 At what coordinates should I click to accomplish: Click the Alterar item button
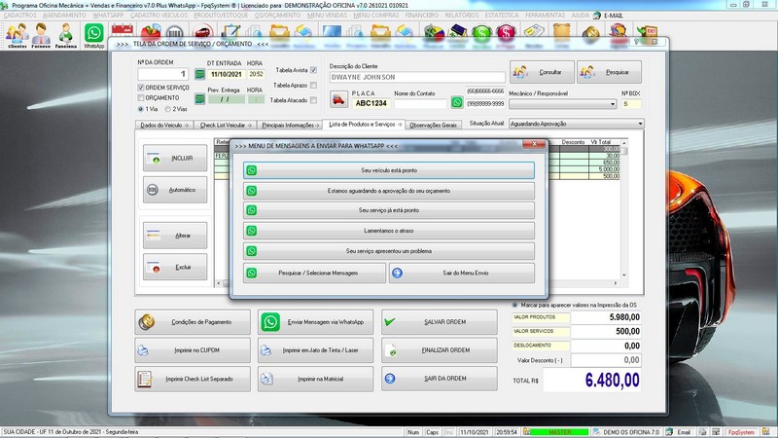(175, 236)
